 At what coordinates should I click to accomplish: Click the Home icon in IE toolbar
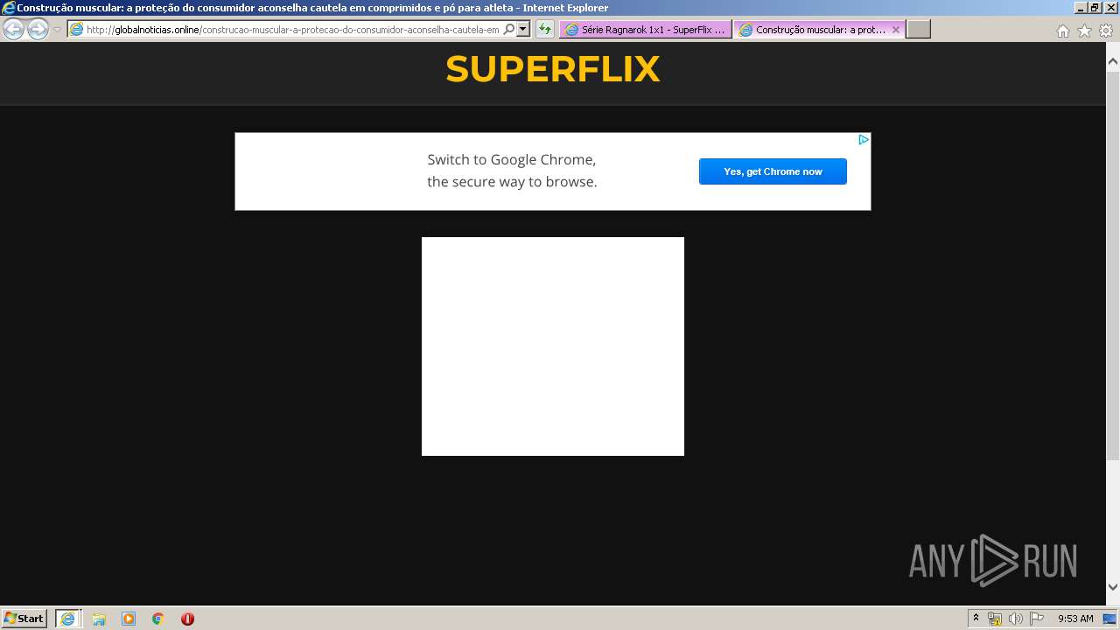pos(1062,31)
